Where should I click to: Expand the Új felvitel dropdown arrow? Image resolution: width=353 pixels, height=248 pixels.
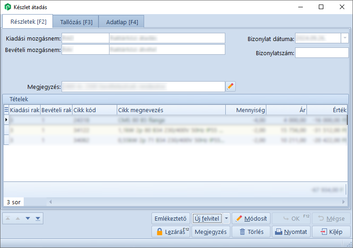(227, 218)
